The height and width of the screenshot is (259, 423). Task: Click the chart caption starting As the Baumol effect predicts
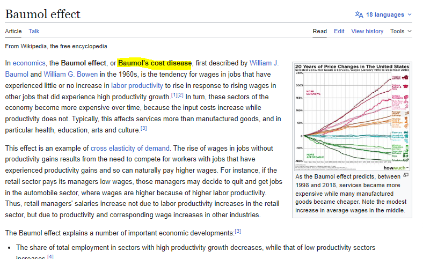click(x=351, y=194)
